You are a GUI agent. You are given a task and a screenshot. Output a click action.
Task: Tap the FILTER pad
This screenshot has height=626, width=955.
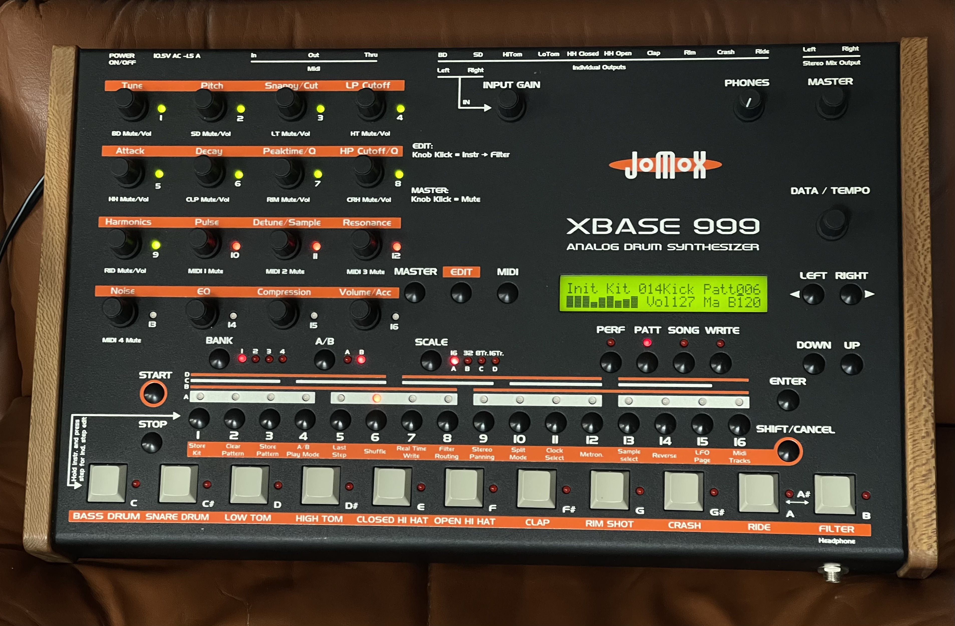tap(834, 494)
